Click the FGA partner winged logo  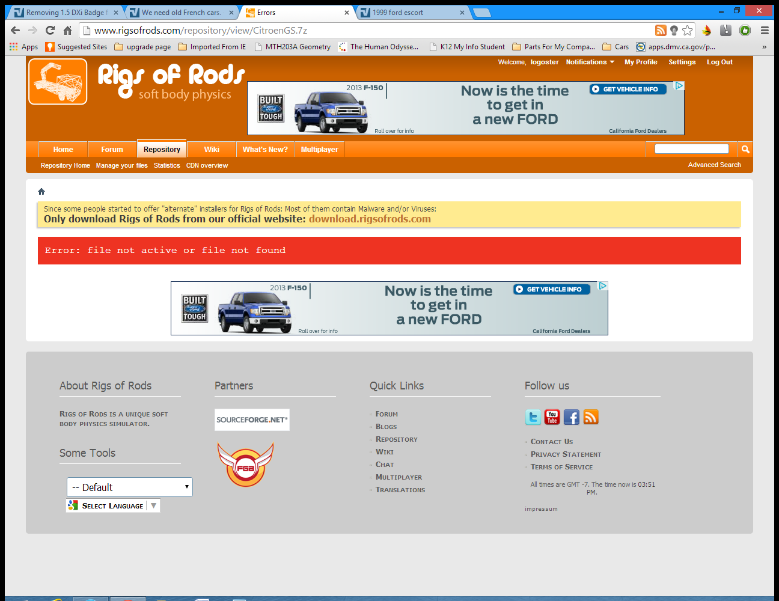click(246, 465)
